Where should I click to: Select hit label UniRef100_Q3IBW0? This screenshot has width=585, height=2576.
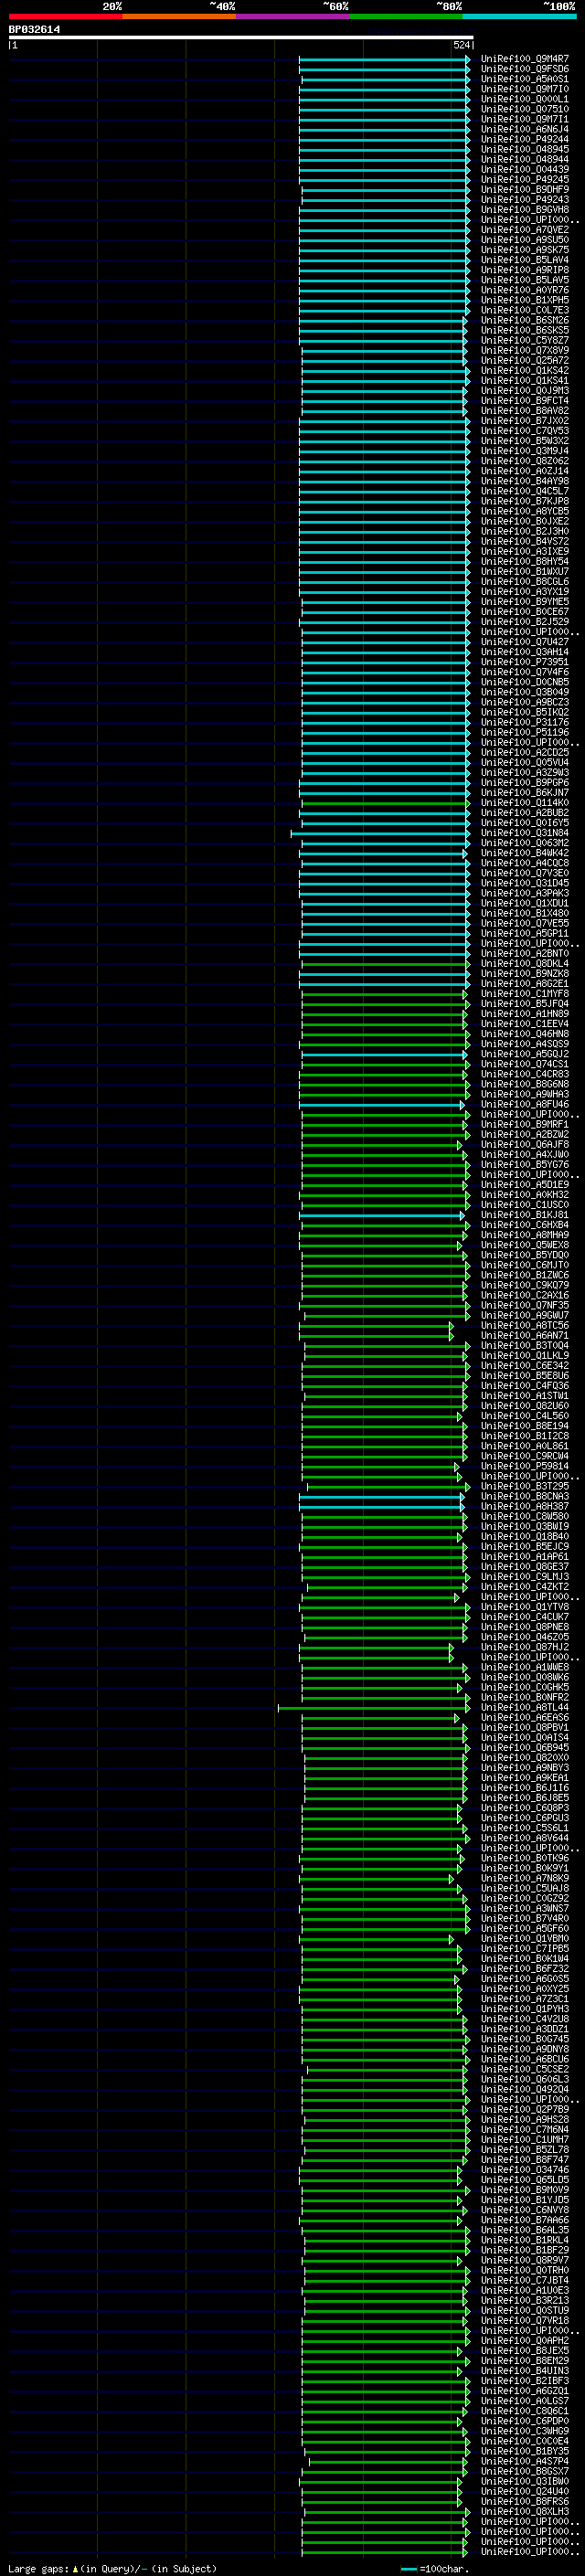point(525,2482)
